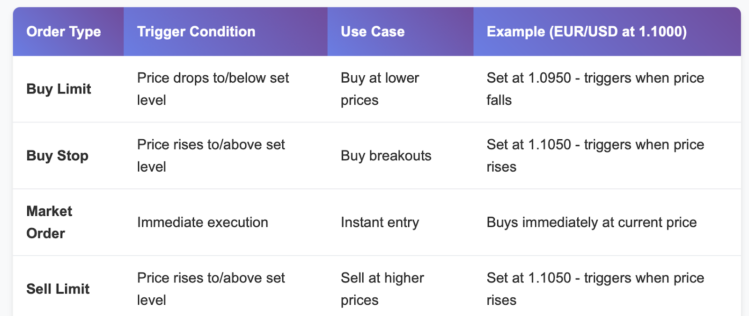
Task: Click the 'Buy at lower prices' cell
Action: [380, 89]
